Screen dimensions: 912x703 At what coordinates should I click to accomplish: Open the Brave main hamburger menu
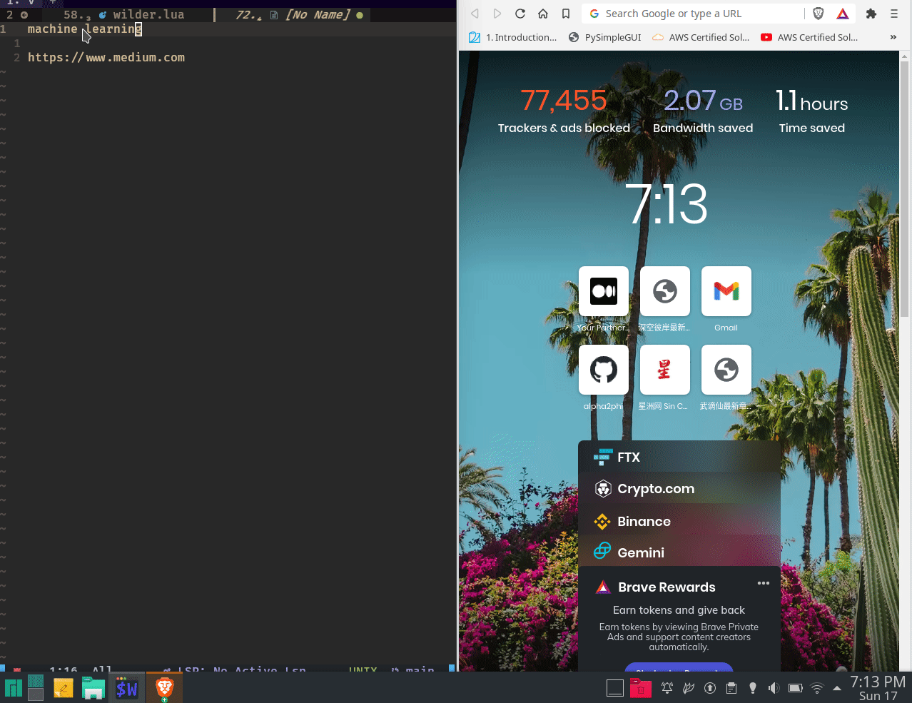tap(894, 14)
